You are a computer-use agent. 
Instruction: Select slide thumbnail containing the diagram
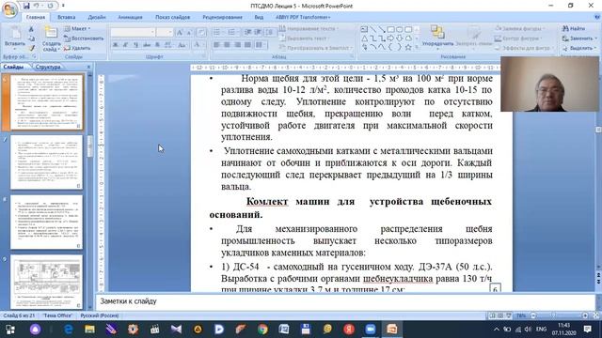point(46,282)
